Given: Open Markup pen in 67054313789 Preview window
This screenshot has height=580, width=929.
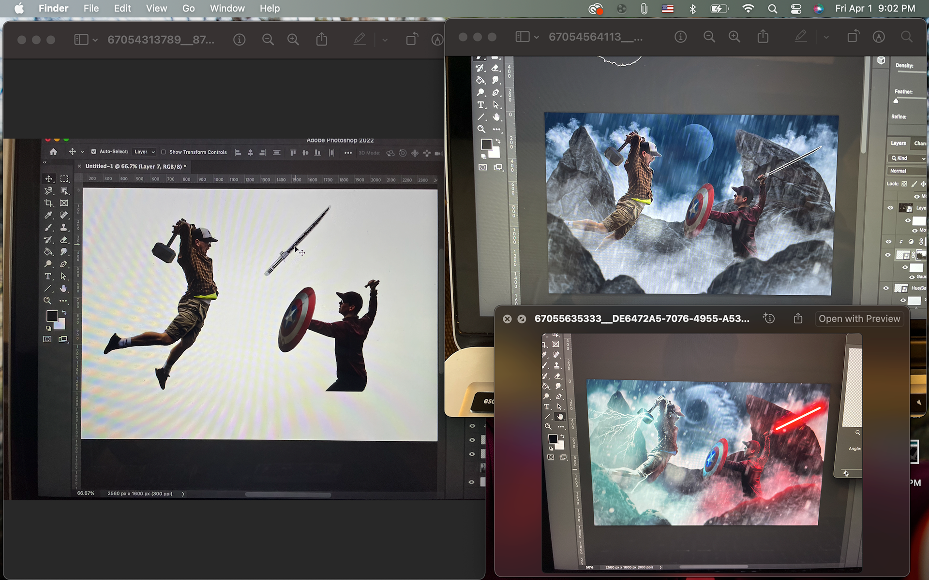Looking at the screenshot, I should pos(360,39).
